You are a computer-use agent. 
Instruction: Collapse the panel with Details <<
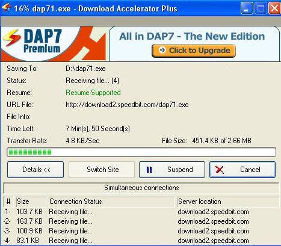(36, 170)
